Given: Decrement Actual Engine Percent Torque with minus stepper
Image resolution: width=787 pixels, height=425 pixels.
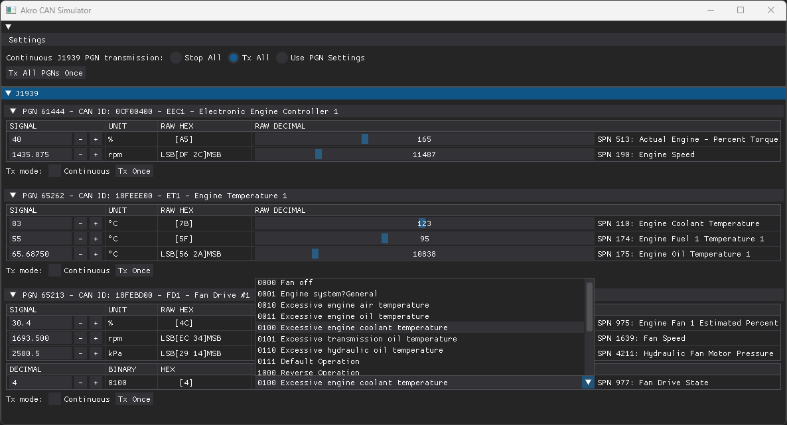Looking at the screenshot, I should point(80,139).
